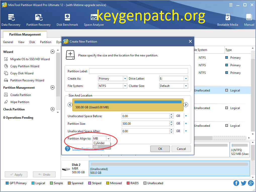256x192 pixels.
Task: Select the Disk 2 Unallocated 500.0 GB block
Action: 169,169
